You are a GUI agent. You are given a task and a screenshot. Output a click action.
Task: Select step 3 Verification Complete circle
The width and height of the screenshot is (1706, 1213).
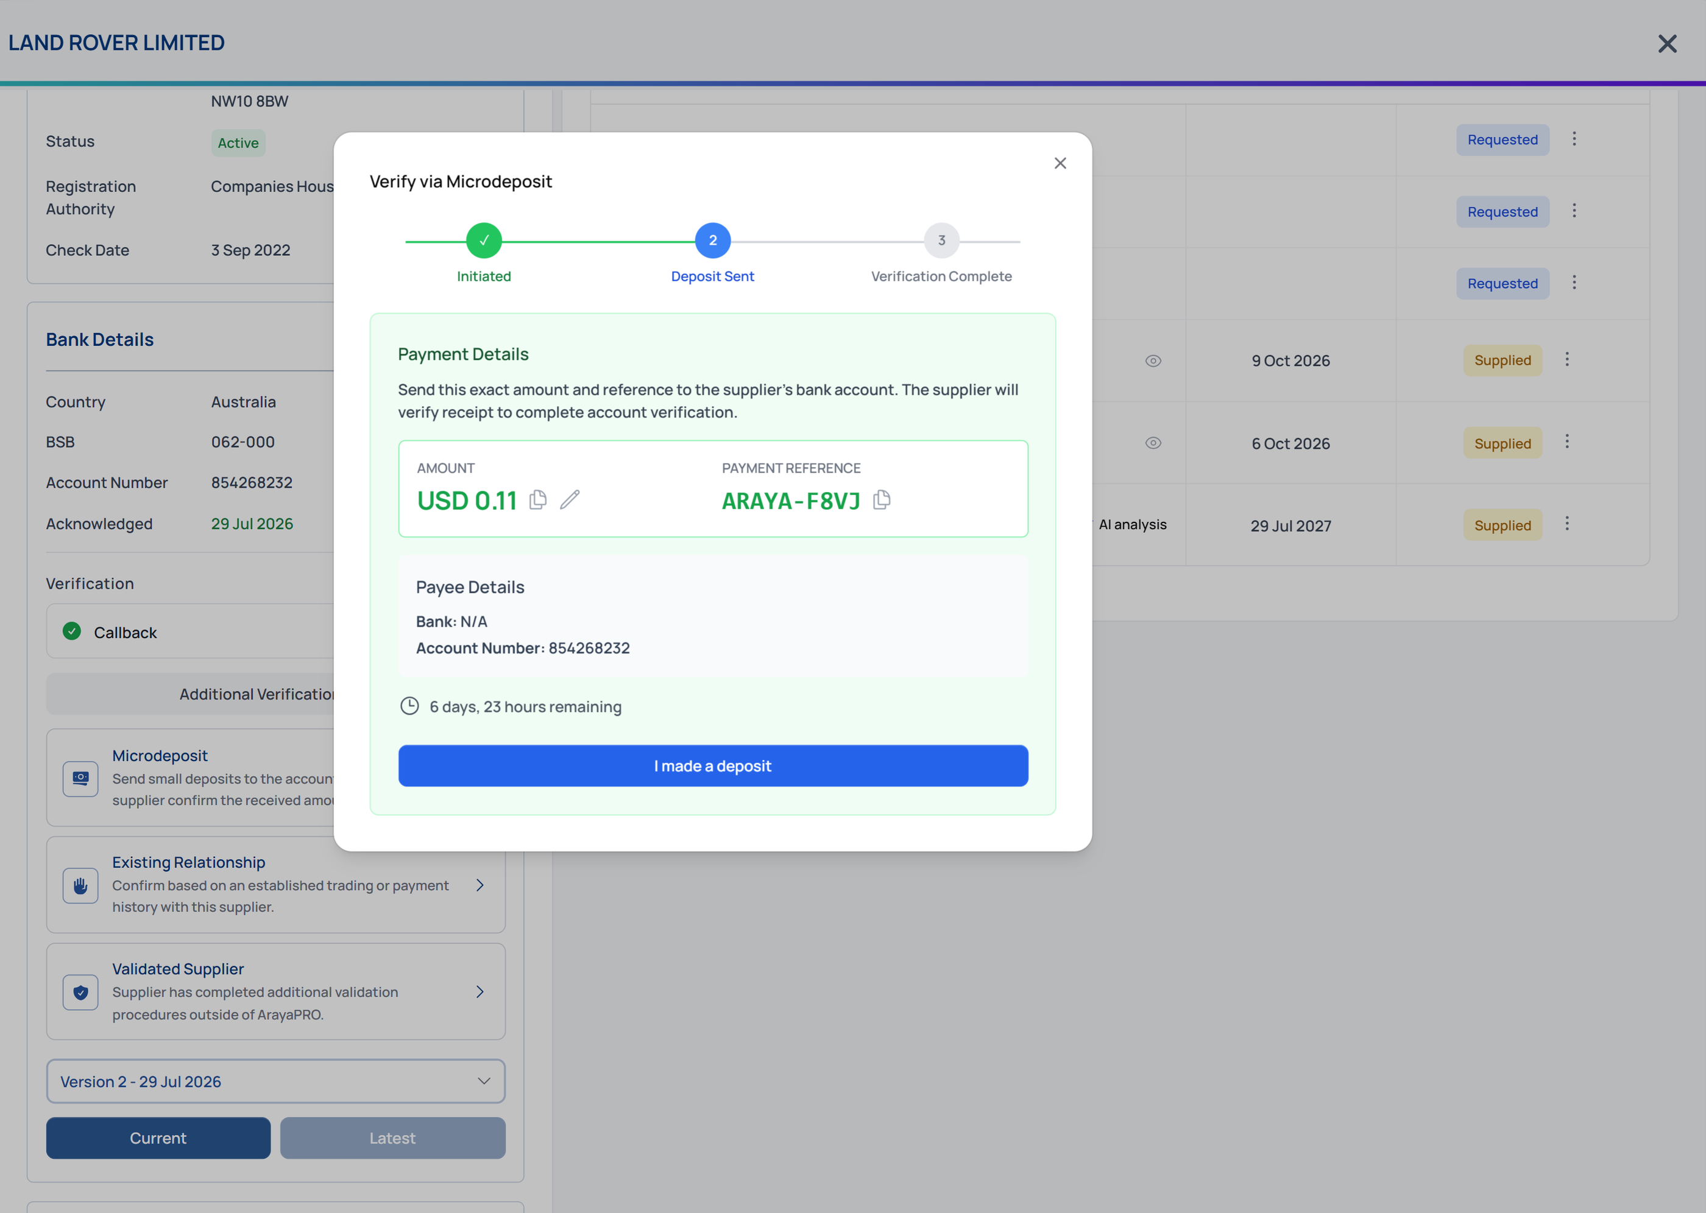[941, 241]
